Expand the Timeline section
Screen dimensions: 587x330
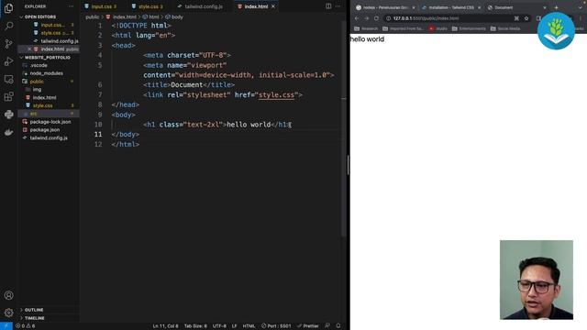coord(34,318)
